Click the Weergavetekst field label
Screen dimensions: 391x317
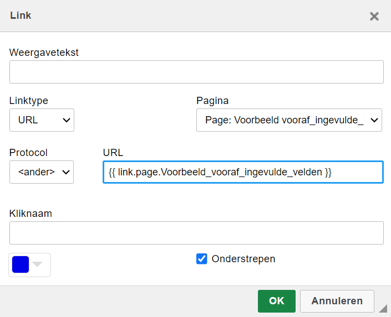pos(44,53)
